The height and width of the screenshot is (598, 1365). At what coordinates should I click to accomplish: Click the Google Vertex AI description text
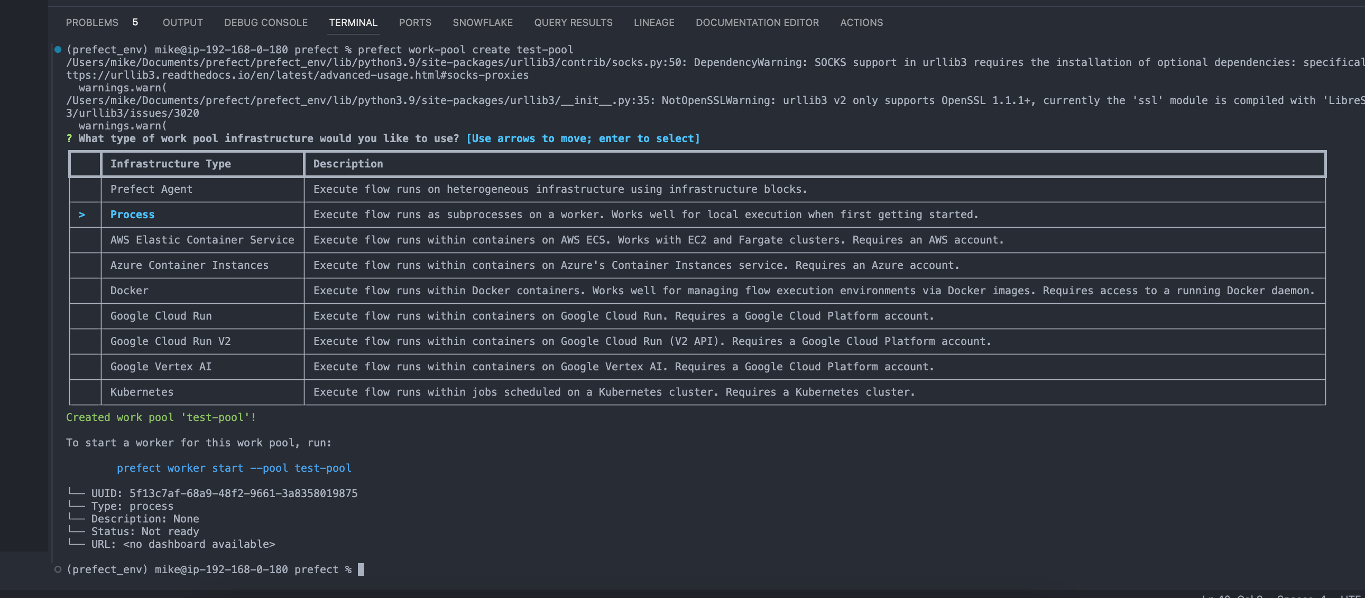coord(624,367)
